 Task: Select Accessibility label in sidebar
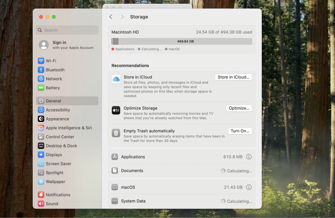[58, 110]
